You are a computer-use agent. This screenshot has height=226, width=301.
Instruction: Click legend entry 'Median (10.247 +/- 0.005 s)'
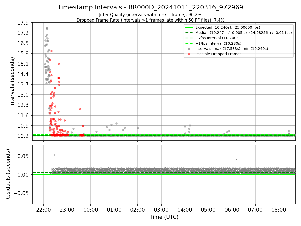(244, 33)
